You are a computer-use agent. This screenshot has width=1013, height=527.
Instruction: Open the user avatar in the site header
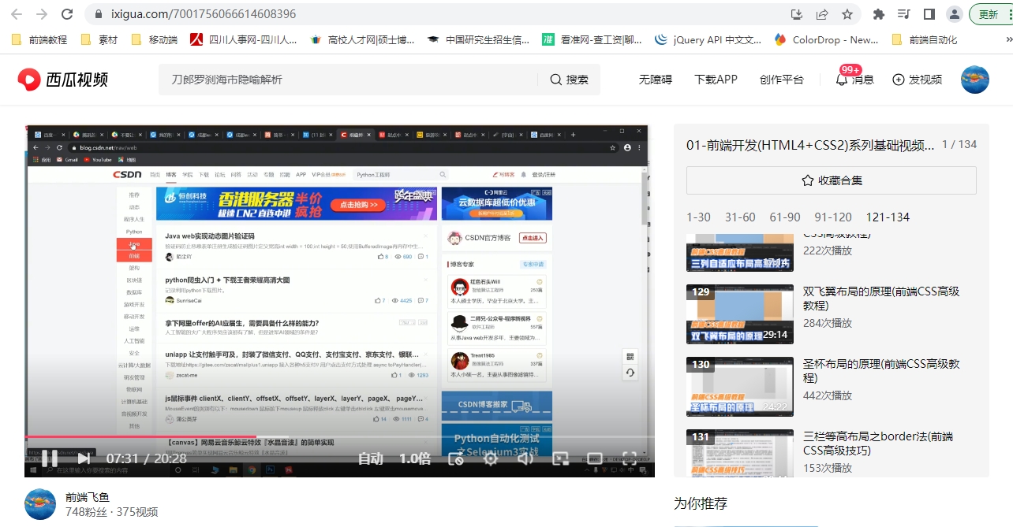(975, 80)
